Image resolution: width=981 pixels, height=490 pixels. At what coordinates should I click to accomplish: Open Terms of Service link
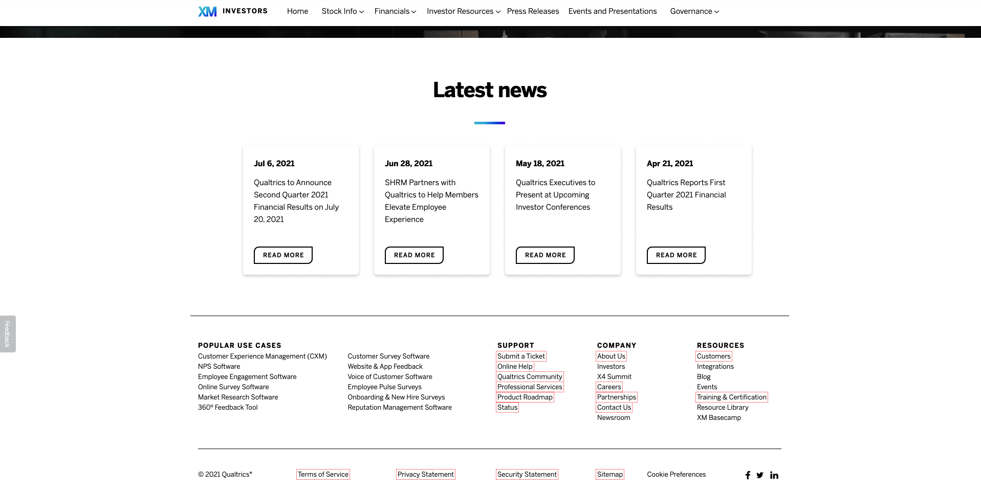pyautogui.click(x=323, y=475)
